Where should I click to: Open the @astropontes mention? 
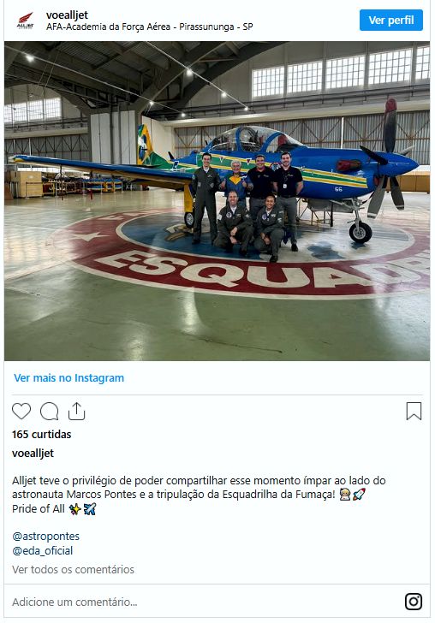45,537
